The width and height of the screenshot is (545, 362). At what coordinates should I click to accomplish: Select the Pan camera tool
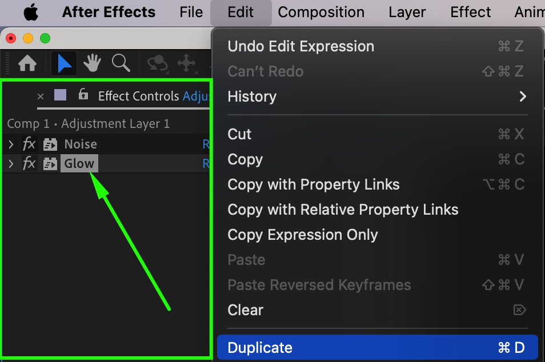(x=187, y=63)
